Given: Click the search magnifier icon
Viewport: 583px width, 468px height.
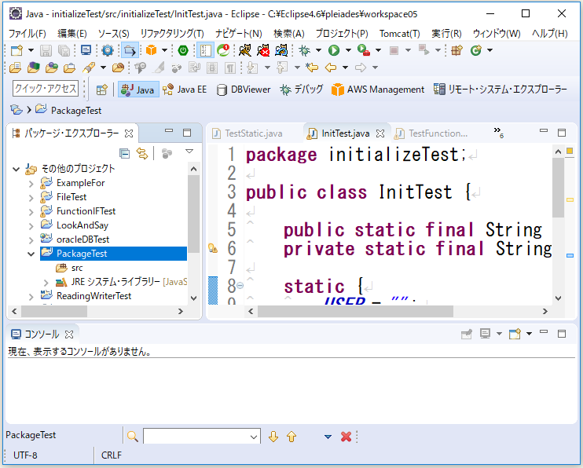Looking at the screenshot, I should pyautogui.click(x=132, y=437).
